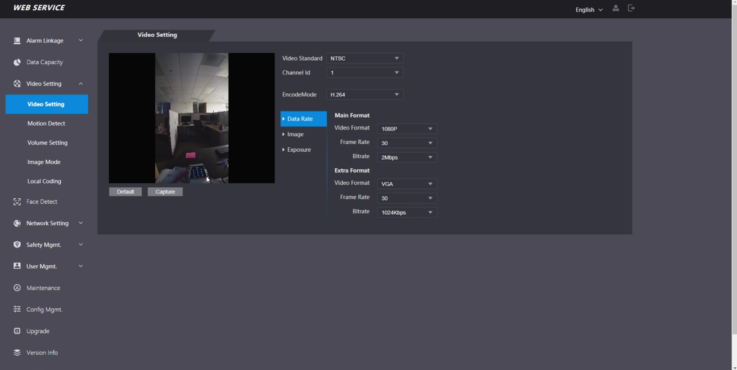Viewport: 737px width, 370px height.
Task: Click the Config Mgmt. sliders icon
Action: tap(17, 310)
